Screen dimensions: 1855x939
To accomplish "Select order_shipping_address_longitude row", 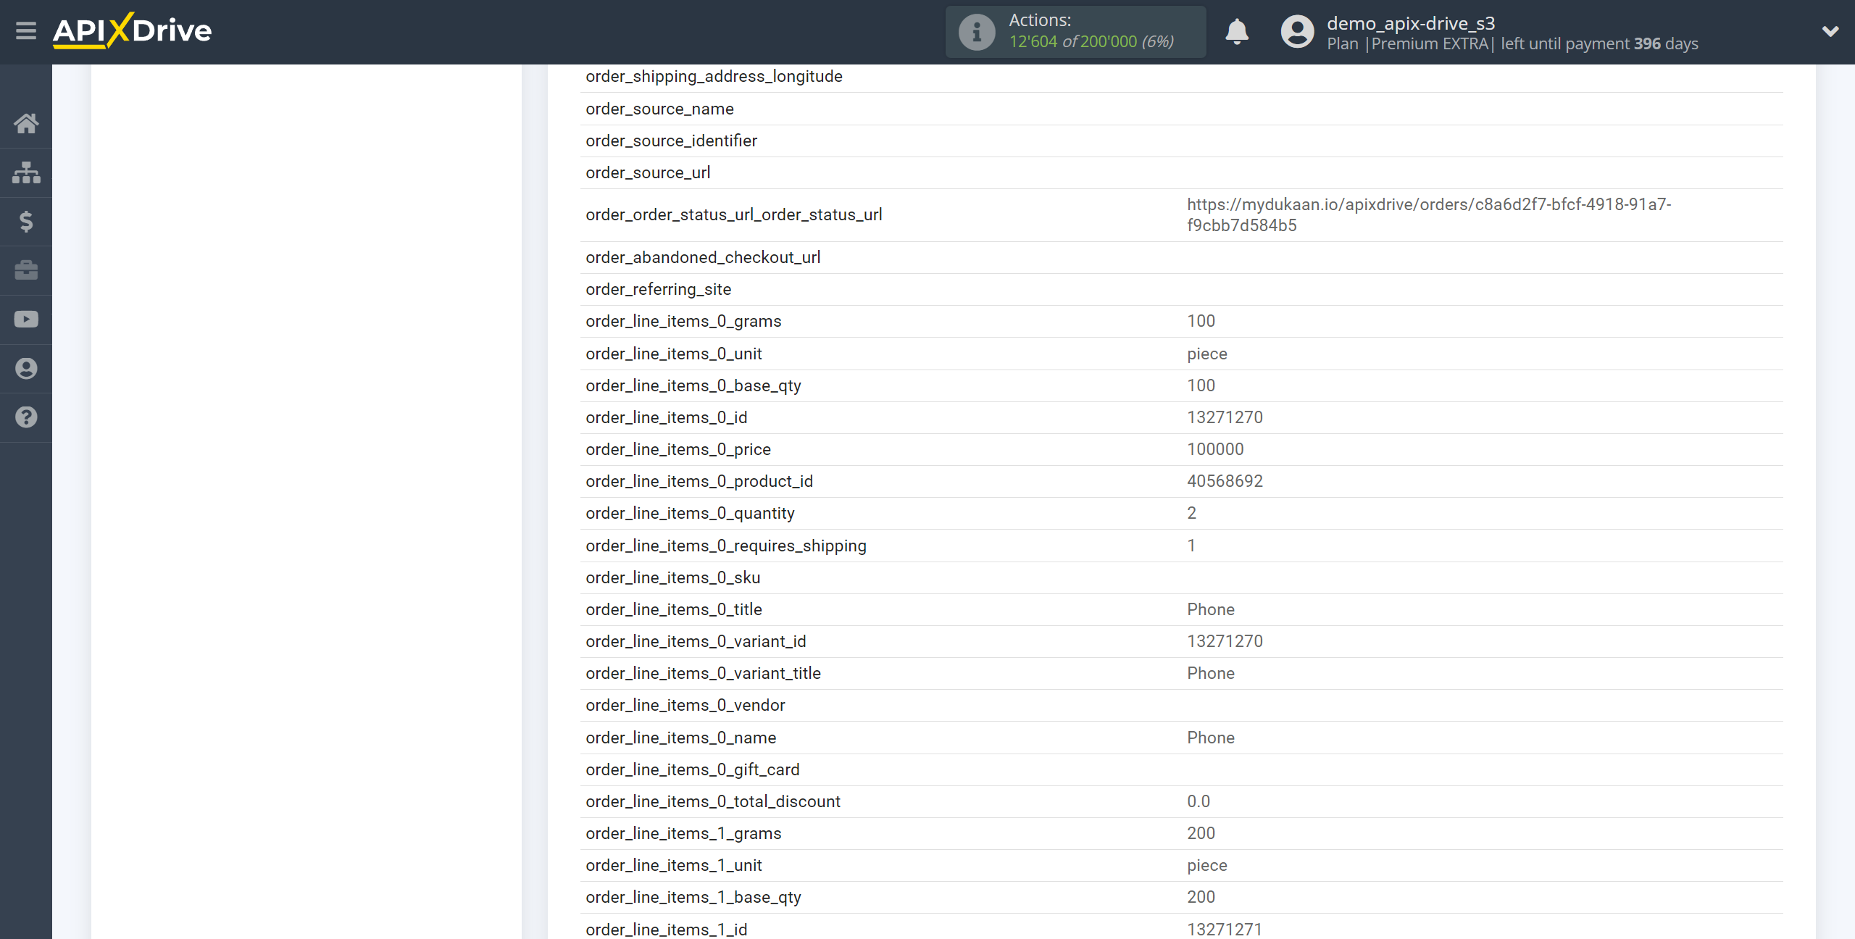I will click(x=1181, y=77).
